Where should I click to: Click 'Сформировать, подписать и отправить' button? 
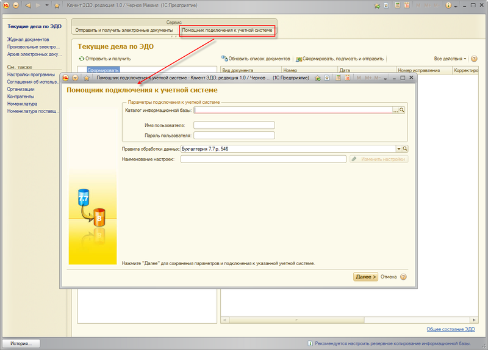(340, 59)
